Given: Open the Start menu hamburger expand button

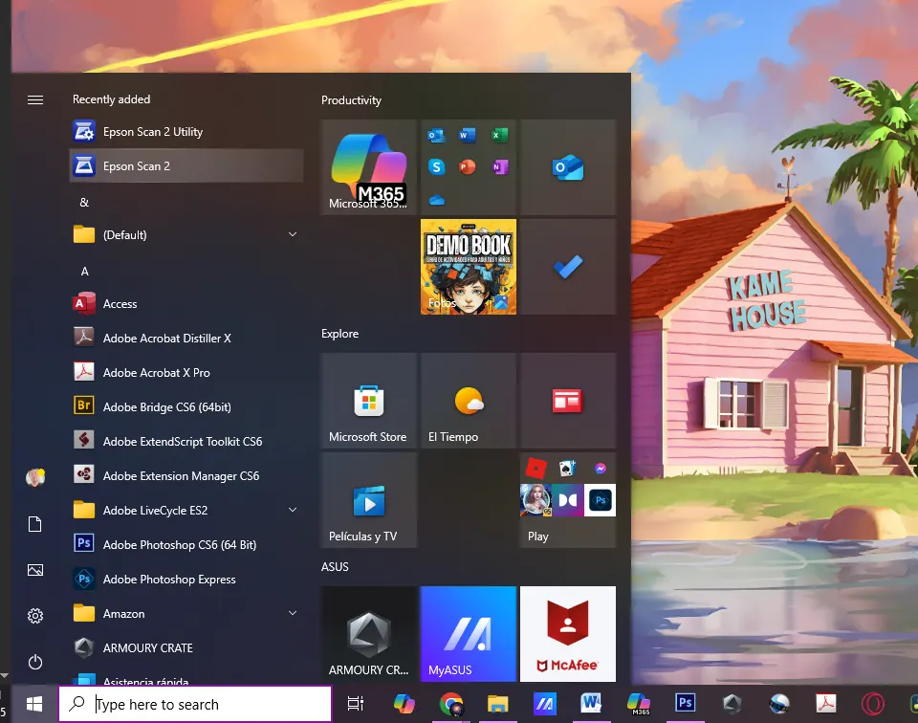Looking at the screenshot, I should pos(35,100).
